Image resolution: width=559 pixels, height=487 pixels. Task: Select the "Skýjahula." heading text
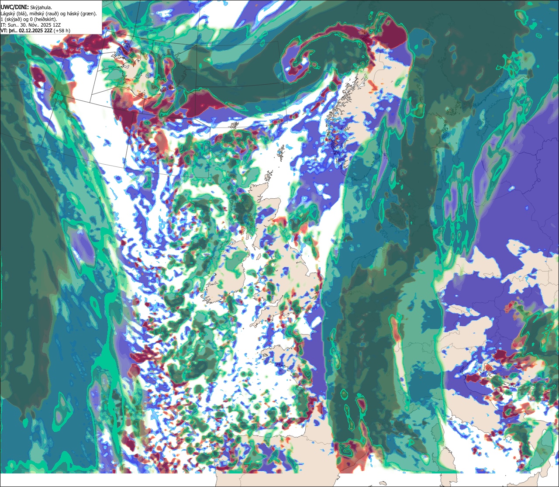(x=41, y=7)
